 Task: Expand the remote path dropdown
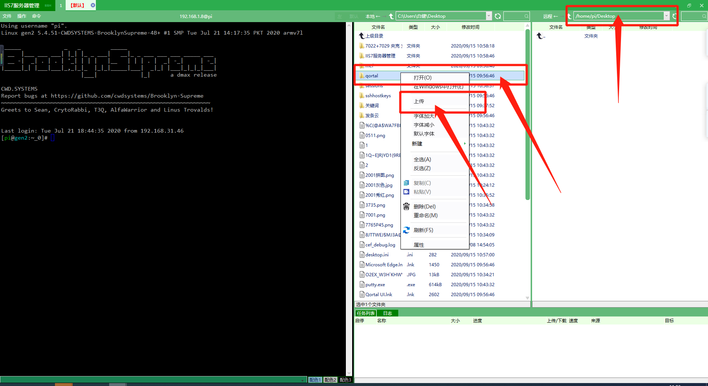[x=666, y=16]
